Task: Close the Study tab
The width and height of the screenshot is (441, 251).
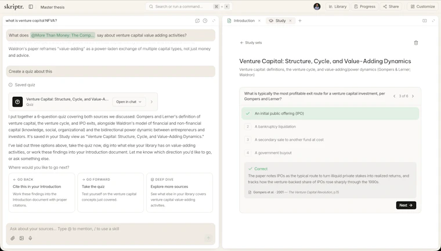Action: click(x=291, y=20)
